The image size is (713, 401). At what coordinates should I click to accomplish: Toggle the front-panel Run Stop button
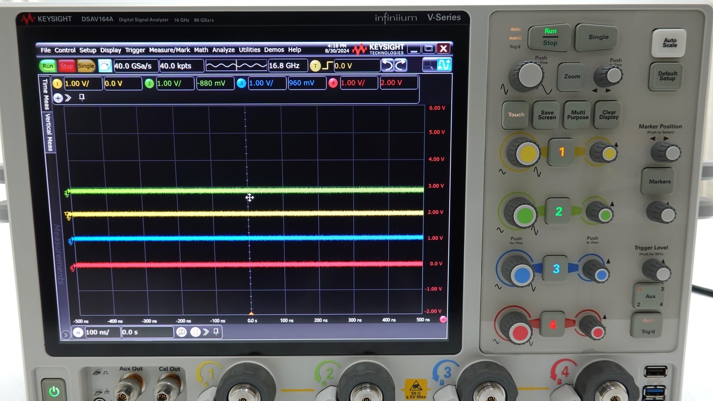coord(550,37)
